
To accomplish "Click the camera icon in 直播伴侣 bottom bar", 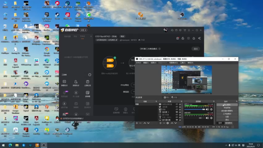I will 126,111.
